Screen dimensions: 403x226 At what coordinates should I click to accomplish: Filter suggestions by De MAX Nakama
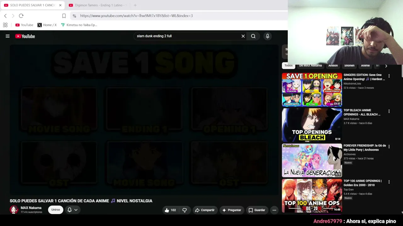click(310, 66)
